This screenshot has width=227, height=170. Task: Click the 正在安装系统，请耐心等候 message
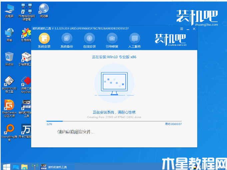tap(114, 112)
